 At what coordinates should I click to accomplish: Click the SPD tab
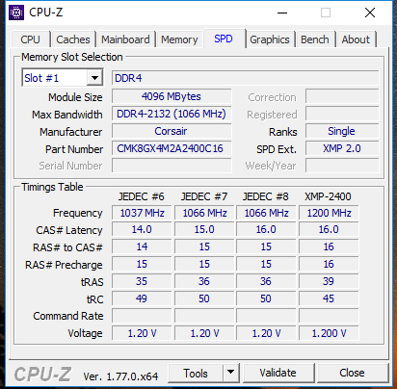point(224,39)
